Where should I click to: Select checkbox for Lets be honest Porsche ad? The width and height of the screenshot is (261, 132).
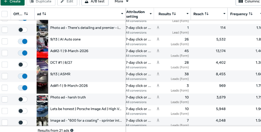coord(5,111)
